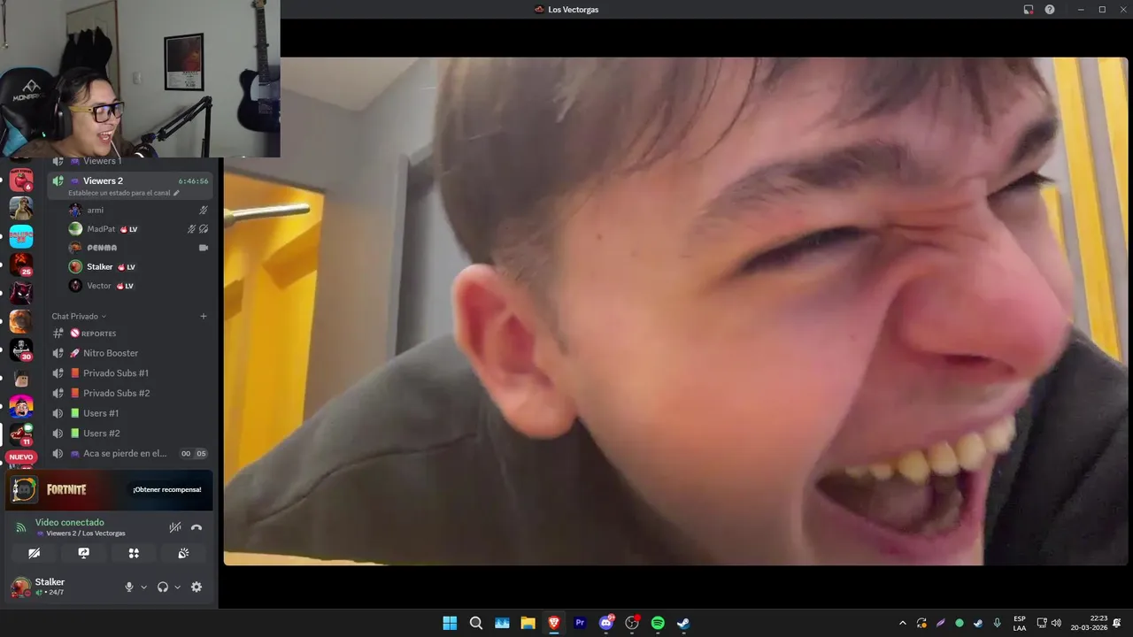Open Windows Start menu
This screenshot has width=1133, height=637.
(x=450, y=623)
